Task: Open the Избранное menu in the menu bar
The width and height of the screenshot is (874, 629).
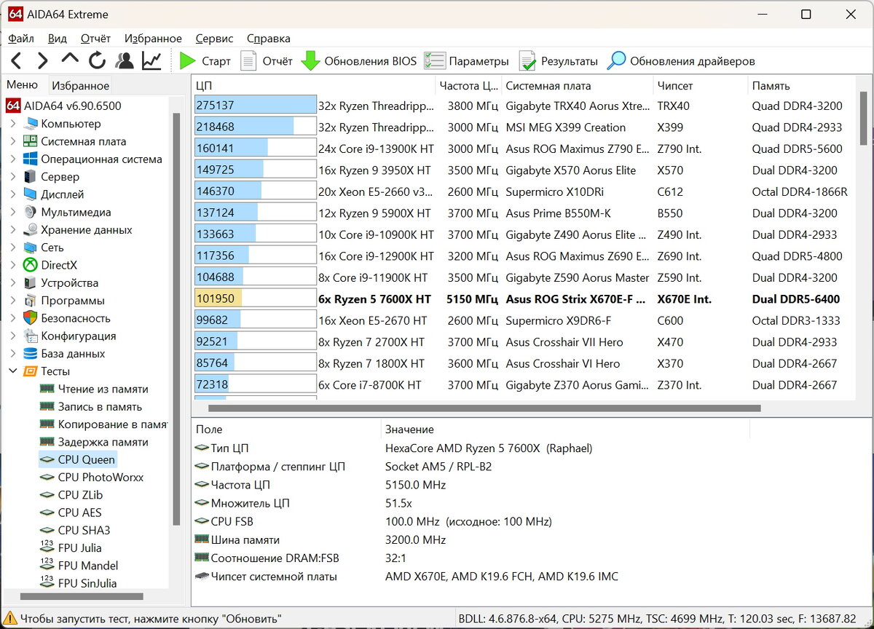Action: click(153, 39)
